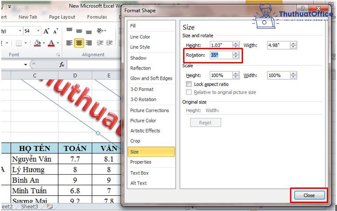Image resolution: width=337 pixels, height=211 pixels.
Task: Align text left in the ribbon
Action: click(69, 43)
